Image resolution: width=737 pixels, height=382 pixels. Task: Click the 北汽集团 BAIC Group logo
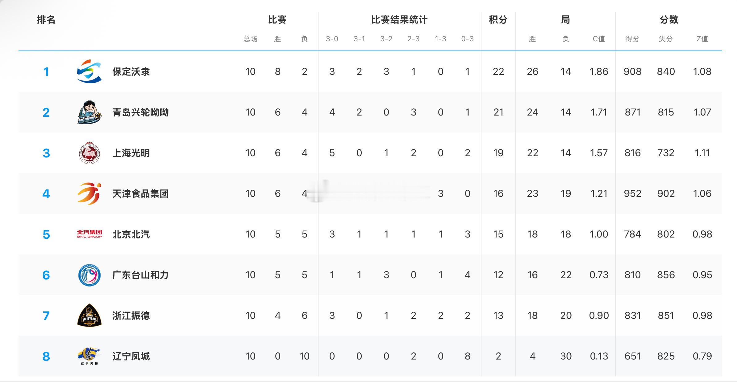(89, 234)
